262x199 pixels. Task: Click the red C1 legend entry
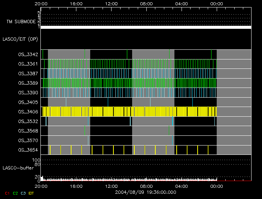pos(7,193)
